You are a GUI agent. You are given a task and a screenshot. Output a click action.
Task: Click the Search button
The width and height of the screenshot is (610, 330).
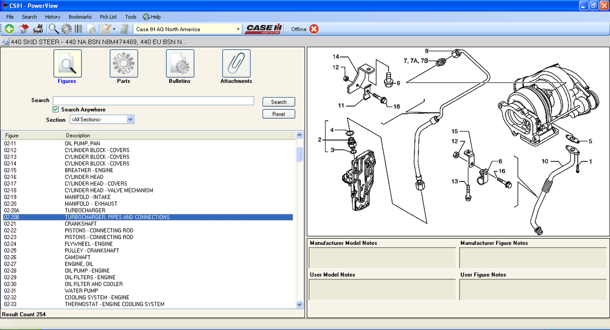tap(279, 102)
